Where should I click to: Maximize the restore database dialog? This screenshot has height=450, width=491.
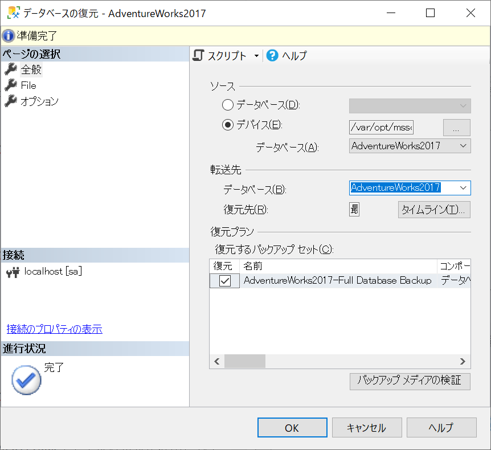430,13
